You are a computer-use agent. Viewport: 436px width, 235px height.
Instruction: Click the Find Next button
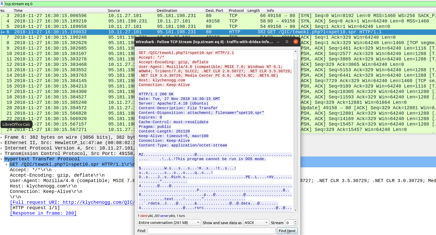tap(287, 231)
